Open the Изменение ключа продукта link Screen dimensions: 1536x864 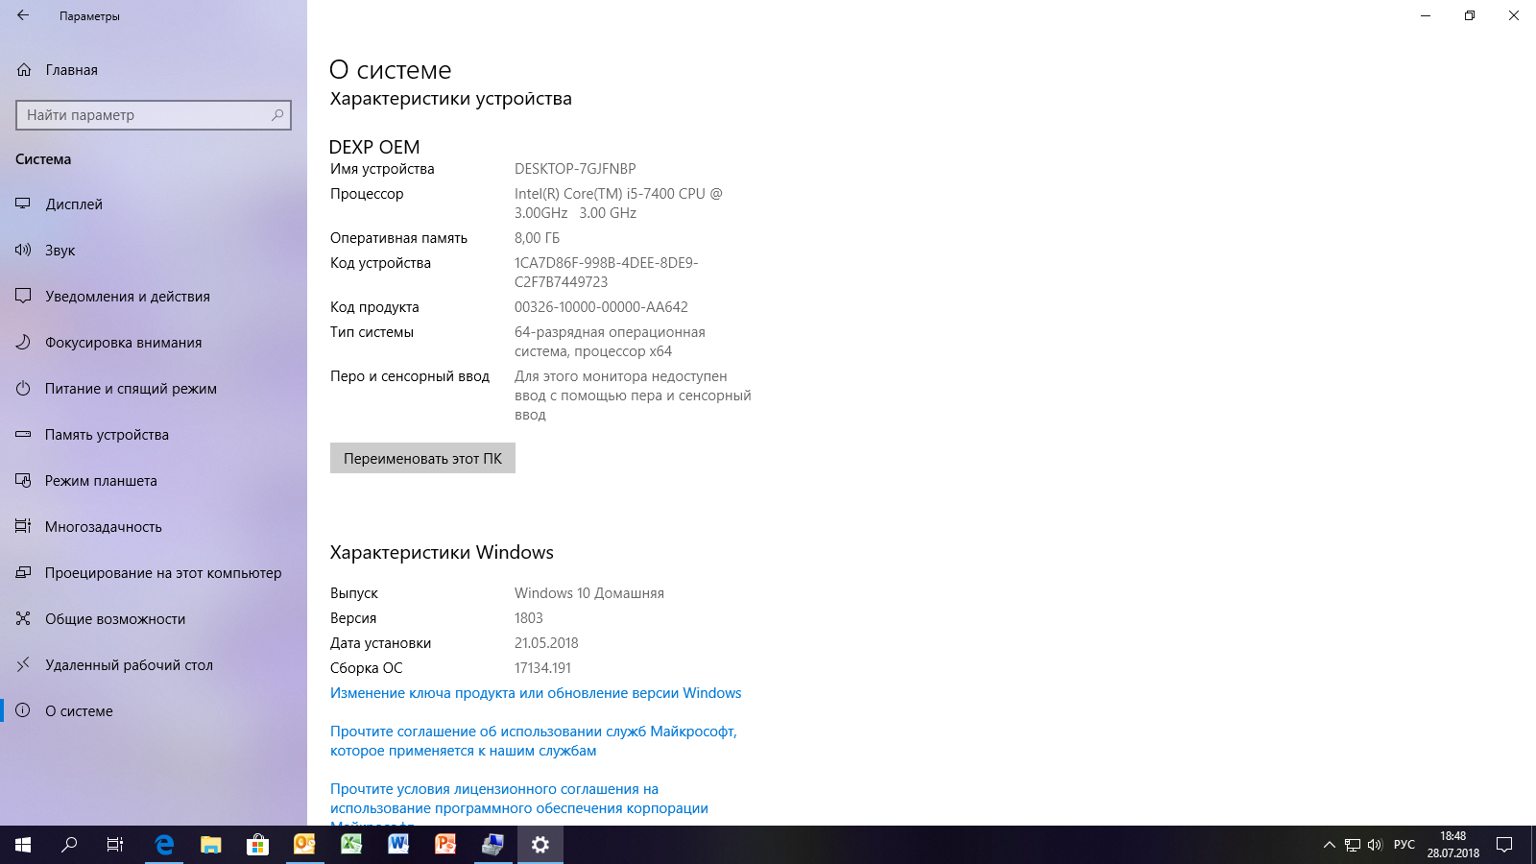(x=536, y=693)
